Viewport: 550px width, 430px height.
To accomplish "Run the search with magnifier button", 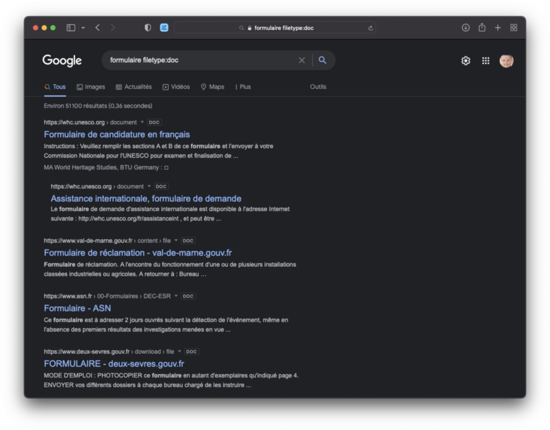I will 322,60.
